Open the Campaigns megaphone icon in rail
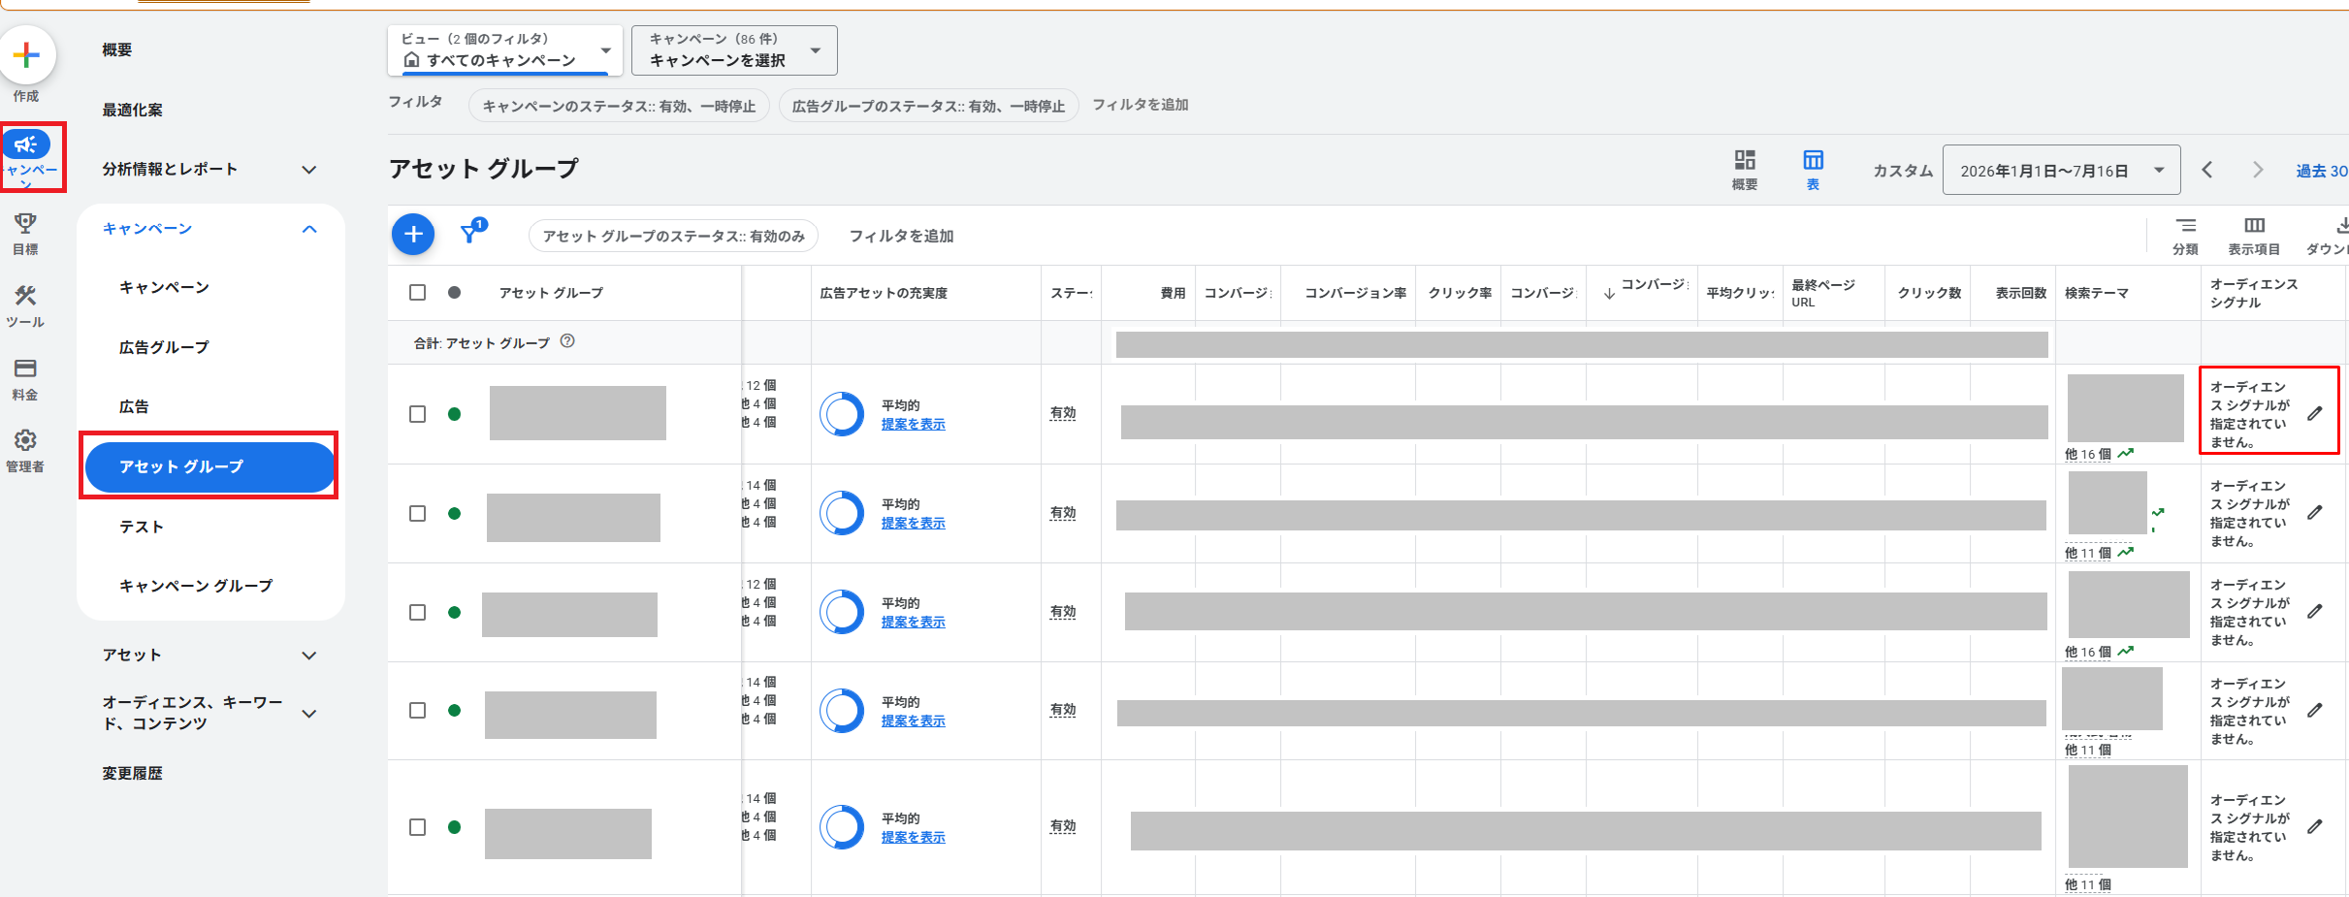2349x897 pixels. click(26, 144)
